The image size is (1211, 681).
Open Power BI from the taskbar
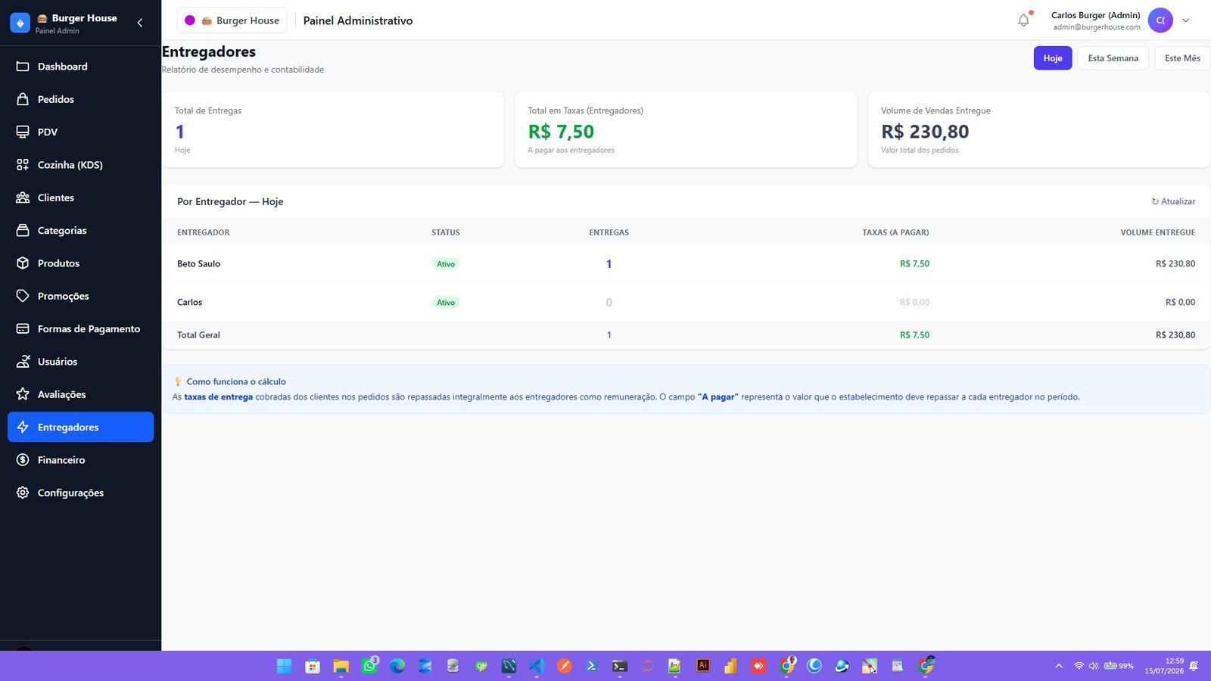click(730, 666)
